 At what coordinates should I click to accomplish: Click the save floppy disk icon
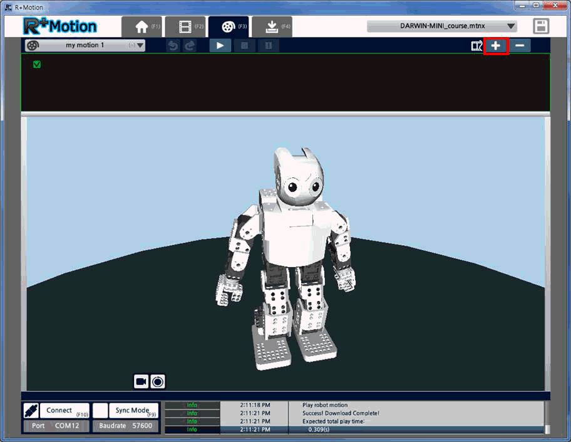541,26
